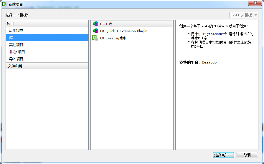This screenshot has width=264, height=164.
Task: Click the 创建一个基于qmake的C++库 description line
Action: pos(214,26)
